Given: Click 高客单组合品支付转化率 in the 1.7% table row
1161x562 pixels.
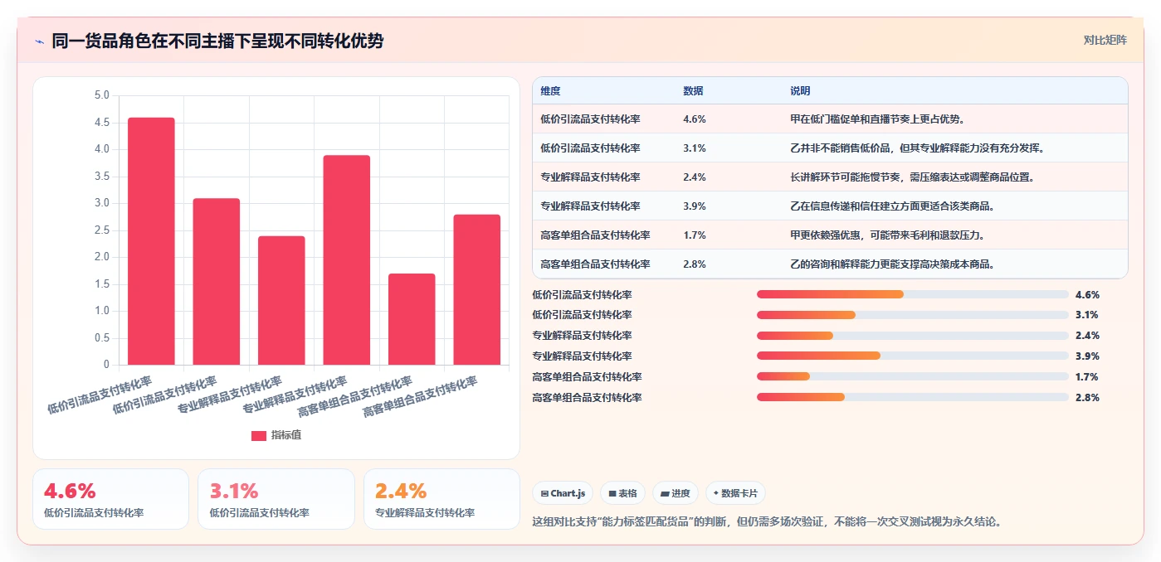Looking at the screenshot, I should [595, 235].
